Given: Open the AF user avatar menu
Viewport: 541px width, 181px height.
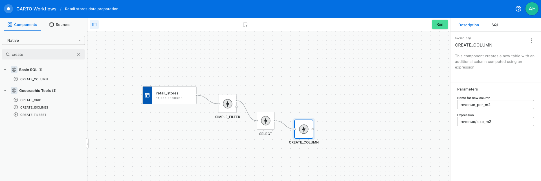Looking at the screenshot, I should click(x=532, y=9).
